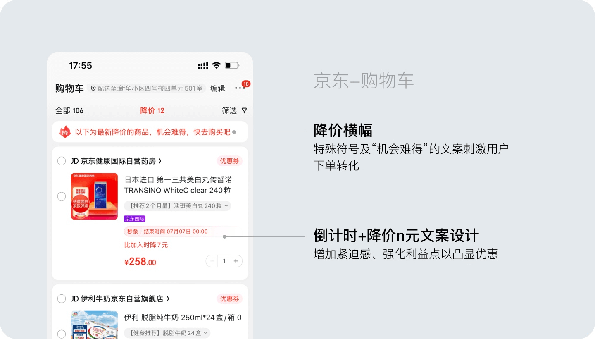Click the Wi-Fi icon in status bar
Image resolution: width=595 pixels, height=339 pixels.
click(216, 65)
